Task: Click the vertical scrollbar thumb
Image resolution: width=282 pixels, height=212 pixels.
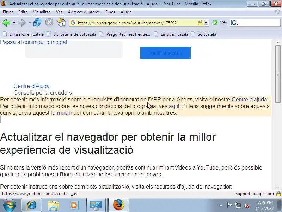Action: coord(278,74)
